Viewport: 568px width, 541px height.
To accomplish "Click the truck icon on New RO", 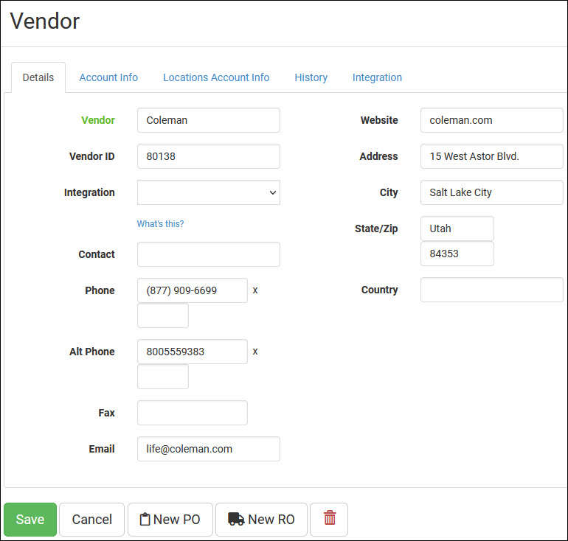I will tap(236, 520).
